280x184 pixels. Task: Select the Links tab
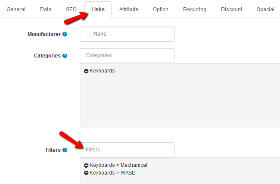[98, 9]
